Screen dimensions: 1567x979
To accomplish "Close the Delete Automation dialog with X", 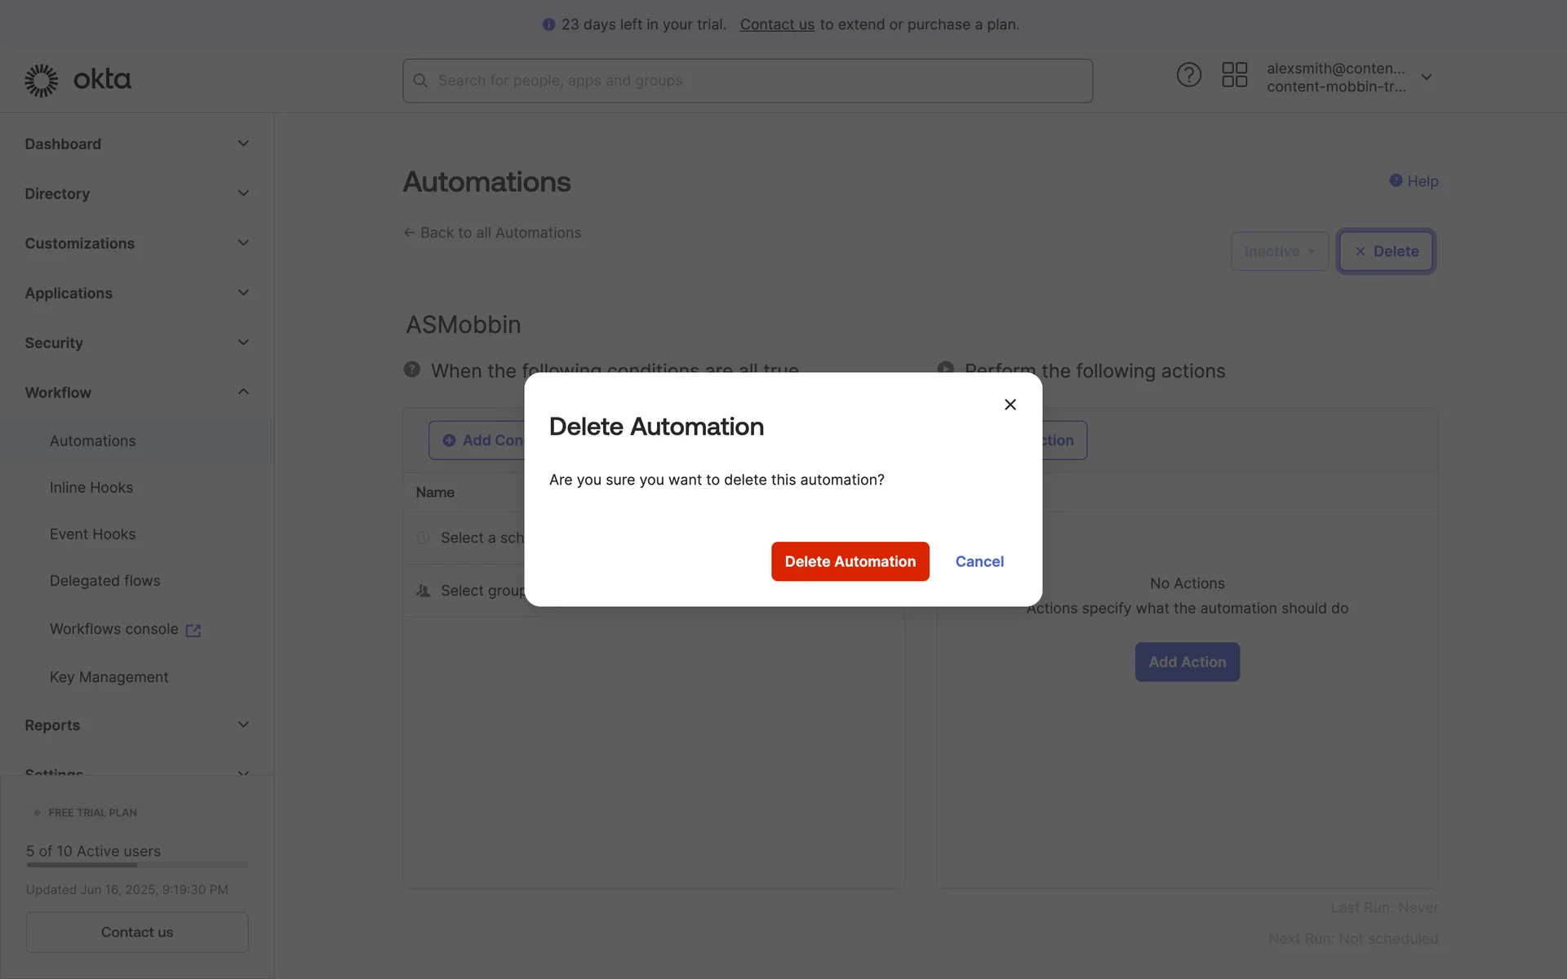I will pos(1010,405).
